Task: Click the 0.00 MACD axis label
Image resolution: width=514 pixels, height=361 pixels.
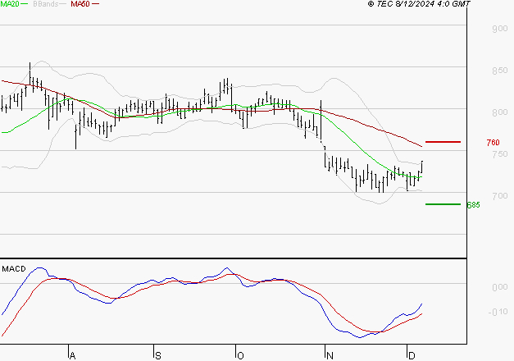Action: 498,287
